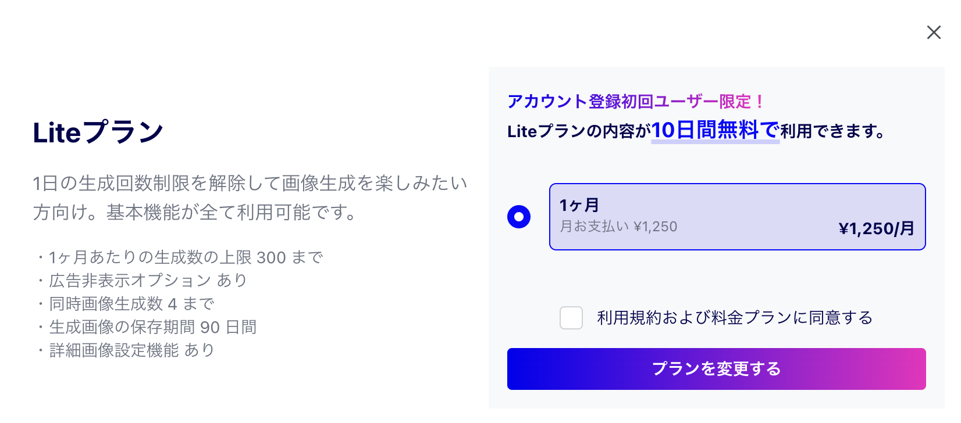
Task: Select the 1ヶ月 radio button
Action: click(x=519, y=217)
